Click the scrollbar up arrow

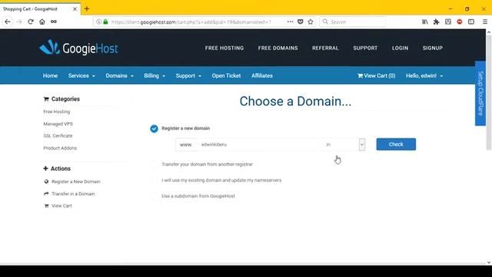pyautogui.click(x=489, y=32)
